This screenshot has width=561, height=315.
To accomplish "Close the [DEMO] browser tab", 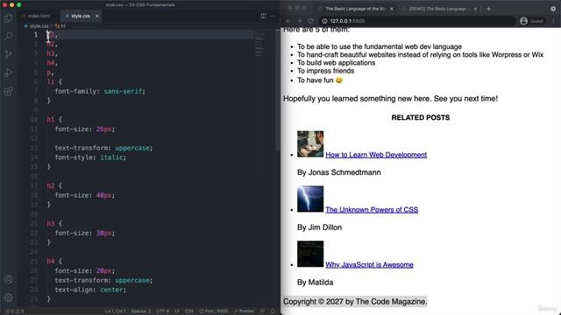I will coord(475,9).
